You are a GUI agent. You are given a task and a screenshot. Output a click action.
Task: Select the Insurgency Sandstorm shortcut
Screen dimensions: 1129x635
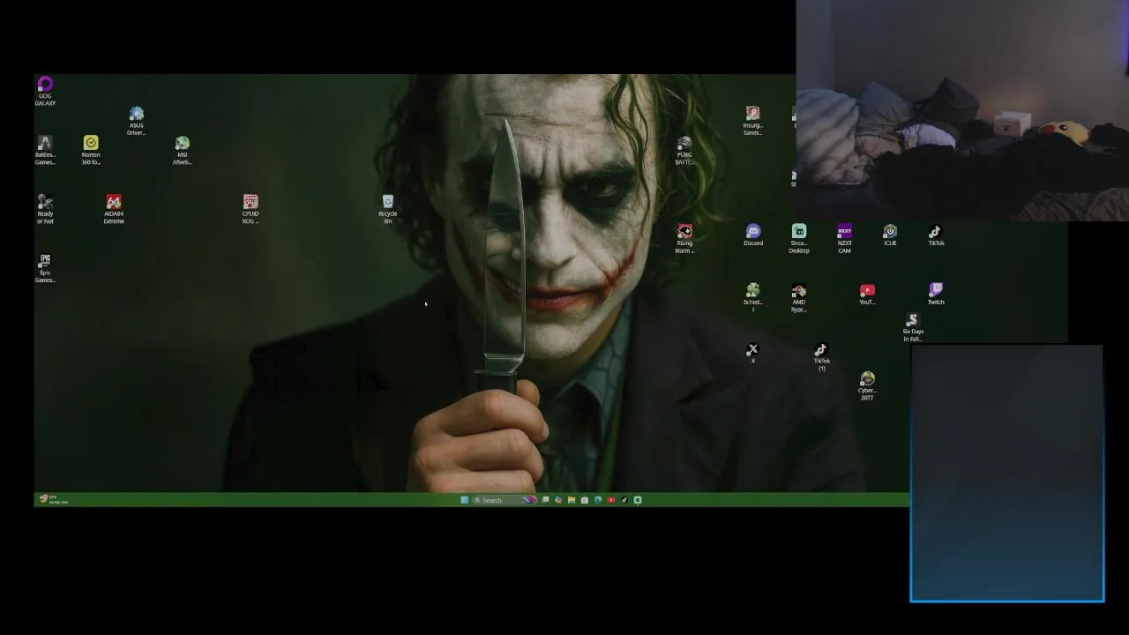[x=752, y=121]
